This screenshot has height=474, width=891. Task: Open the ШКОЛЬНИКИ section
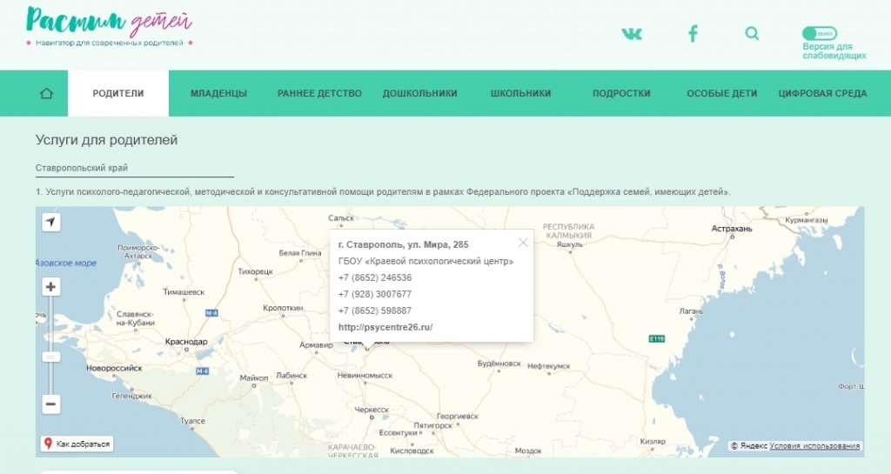(x=520, y=94)
